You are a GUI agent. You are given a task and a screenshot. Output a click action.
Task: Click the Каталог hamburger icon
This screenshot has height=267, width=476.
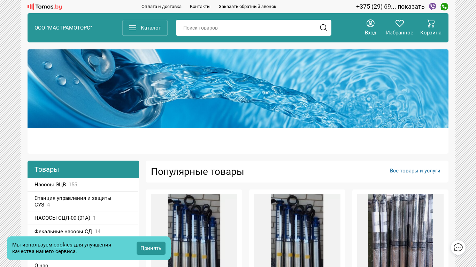133,28
